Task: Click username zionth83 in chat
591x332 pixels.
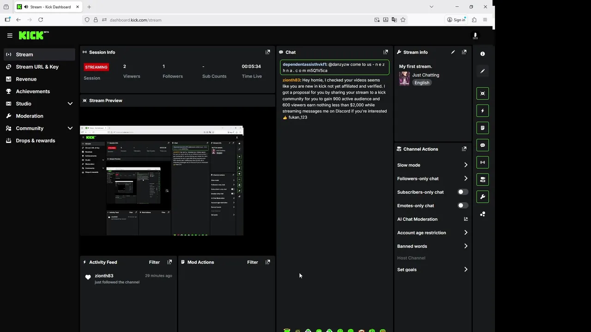Action: (291, 80)
